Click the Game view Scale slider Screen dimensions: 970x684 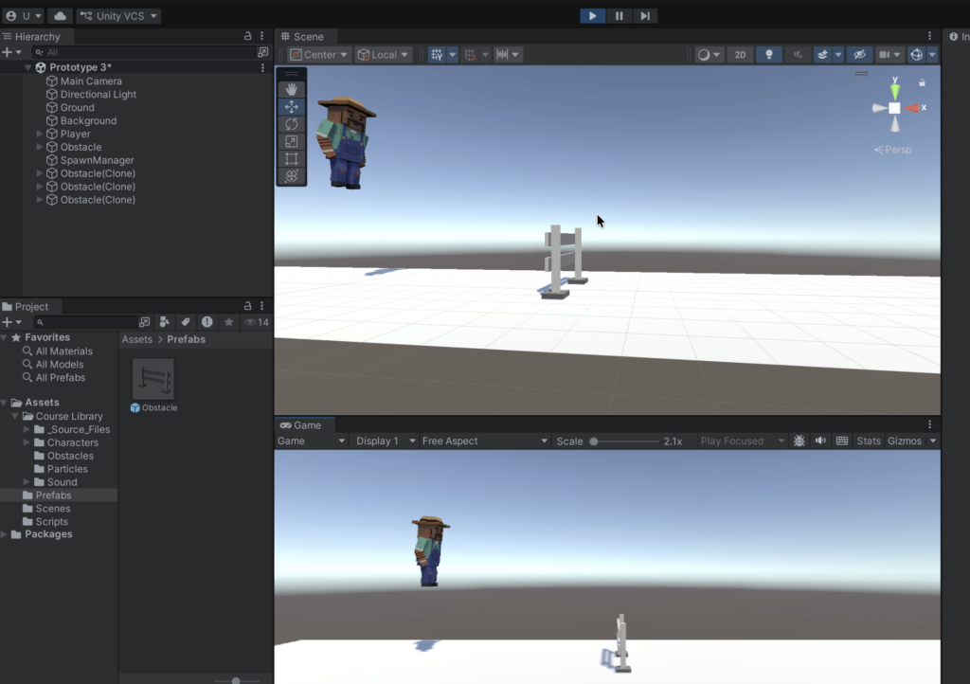pyautogui.click(x=624, y=441)
